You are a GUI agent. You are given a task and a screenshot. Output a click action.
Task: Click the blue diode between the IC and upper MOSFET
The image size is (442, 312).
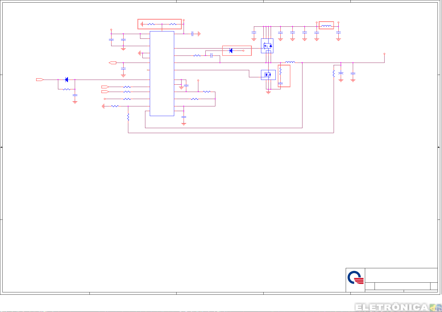pos(231,51)
